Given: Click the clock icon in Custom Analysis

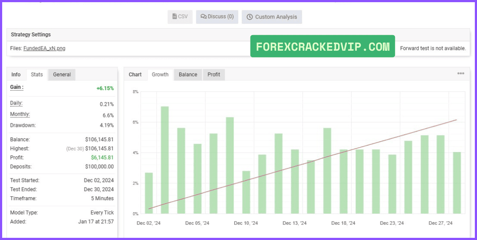Looking at the screenshot, I should pos(250,17).
